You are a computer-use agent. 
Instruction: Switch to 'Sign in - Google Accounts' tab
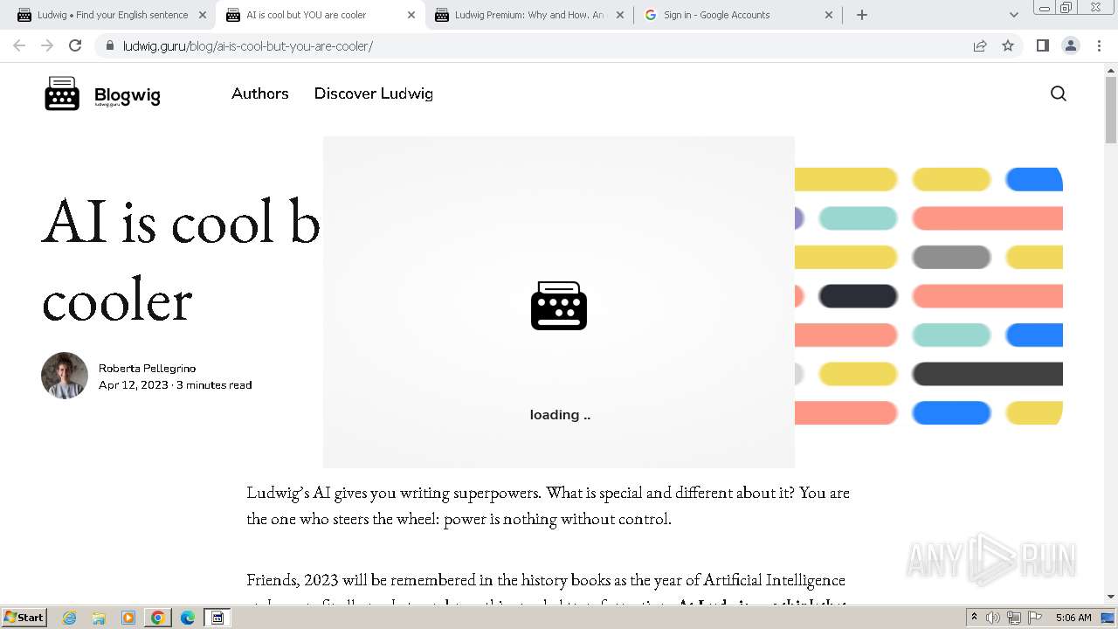(x=737, y=15)
